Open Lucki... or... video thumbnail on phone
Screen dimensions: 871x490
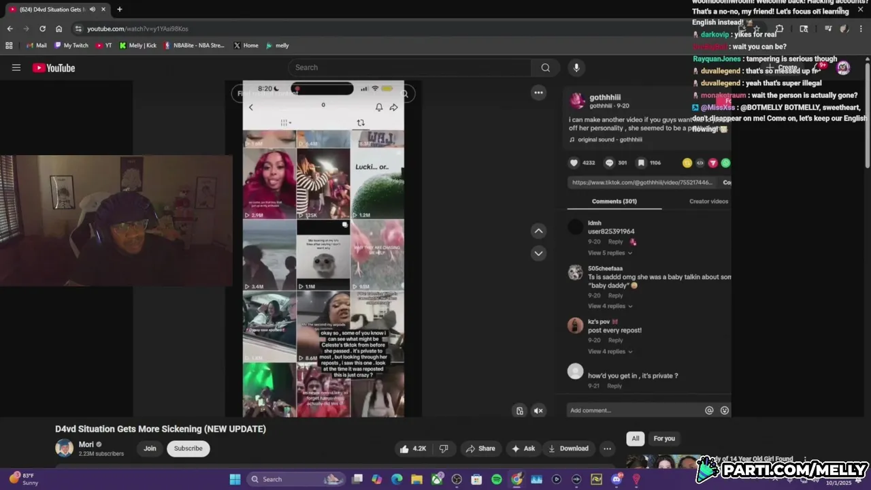coord(378,184)
